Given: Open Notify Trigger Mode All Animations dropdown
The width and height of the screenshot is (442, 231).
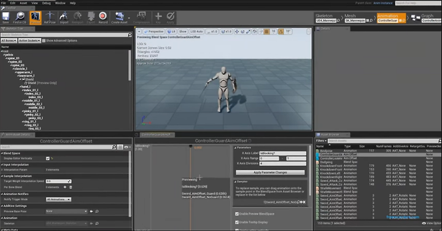Looking at the screenshot, I should click(58, 200).
